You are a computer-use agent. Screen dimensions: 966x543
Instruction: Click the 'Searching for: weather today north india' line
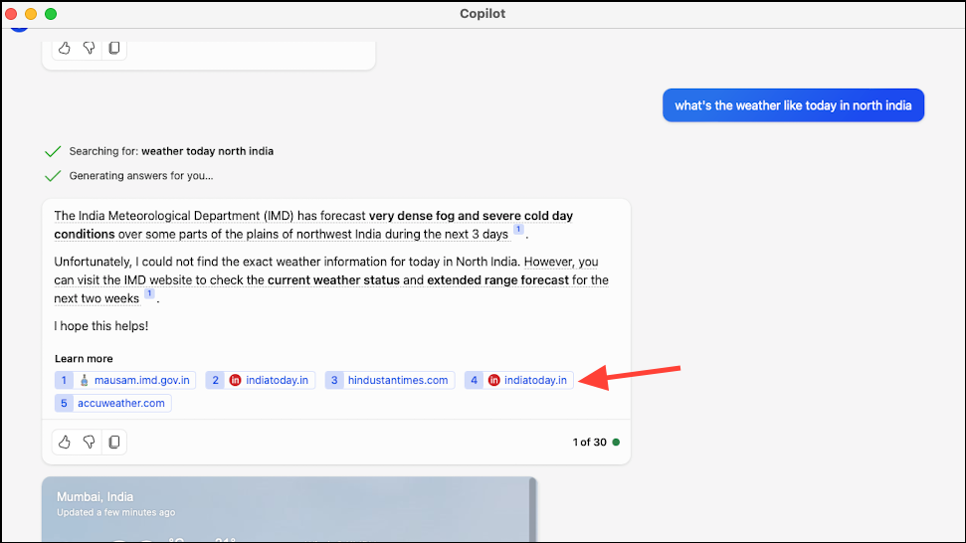(x=171, y=151)
